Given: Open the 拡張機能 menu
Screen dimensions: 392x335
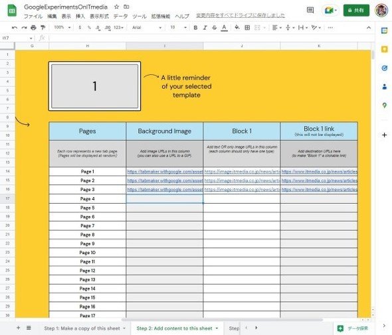Looking at the screenshot, I should tap(161, 16).
